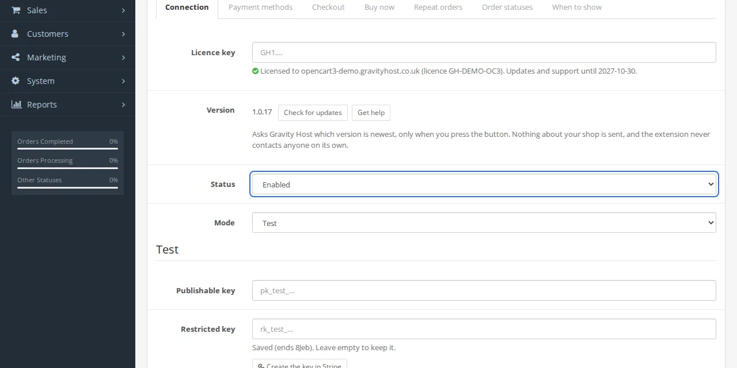Click the Orders Completed progress bar
This screenshot has width=737, height=368.
click(67, 148)
